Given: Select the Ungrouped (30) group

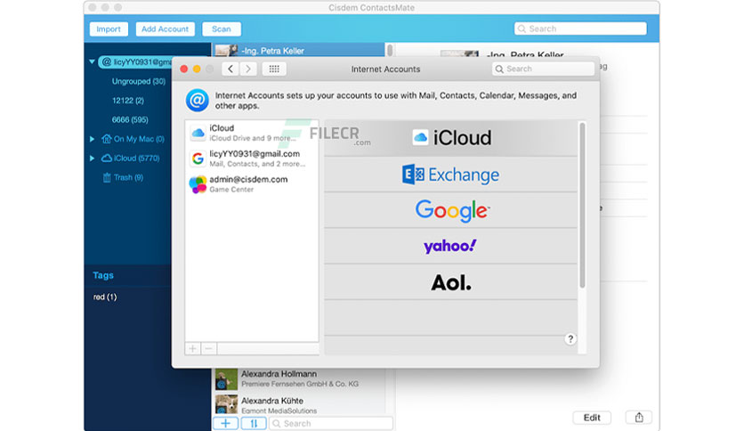Looking at the screenshot, I should click(x=139, y=81).
